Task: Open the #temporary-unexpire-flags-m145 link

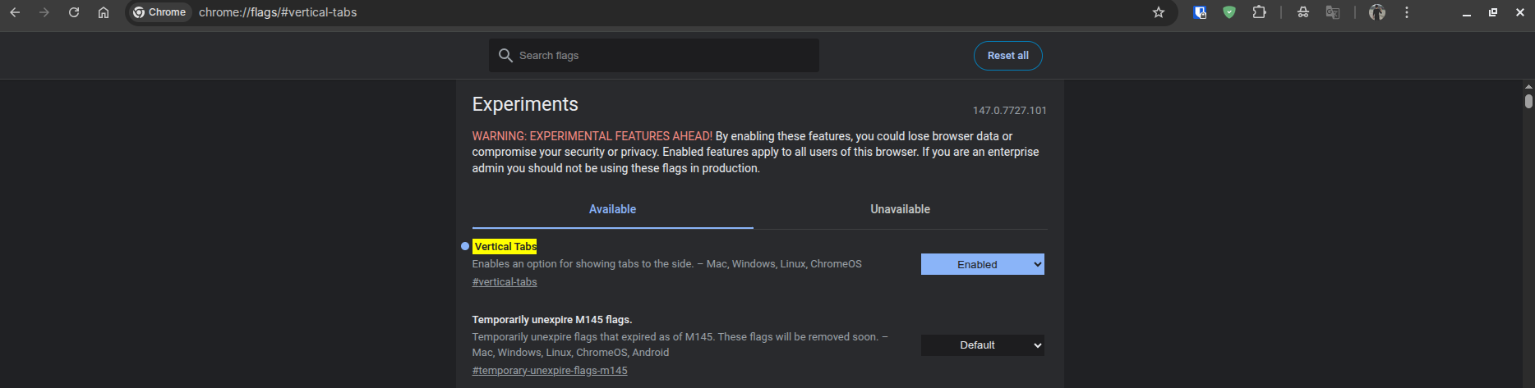Action: pyautogui.click(x=549, y=371)
